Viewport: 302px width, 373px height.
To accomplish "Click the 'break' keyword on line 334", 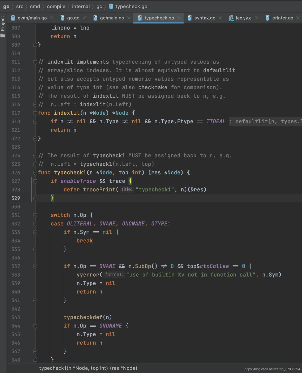I will coord(85,241).
